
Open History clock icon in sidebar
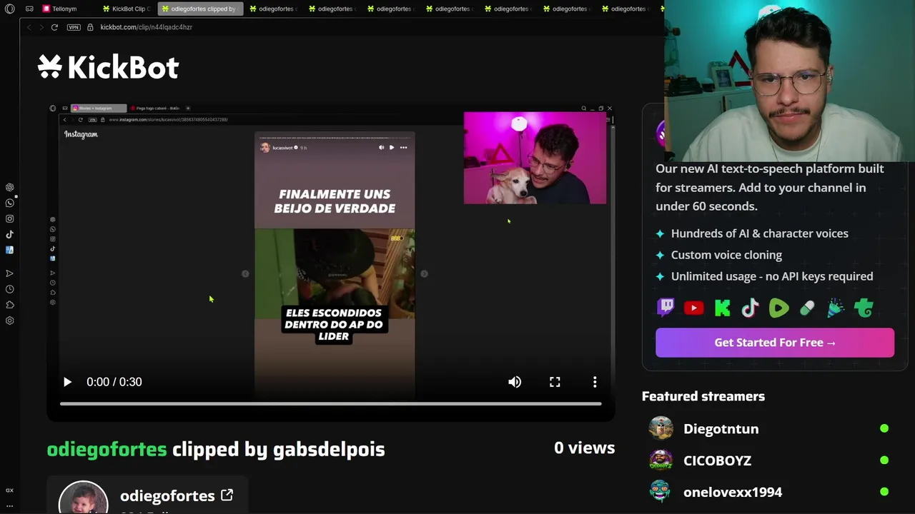click(x=9, y=289)
